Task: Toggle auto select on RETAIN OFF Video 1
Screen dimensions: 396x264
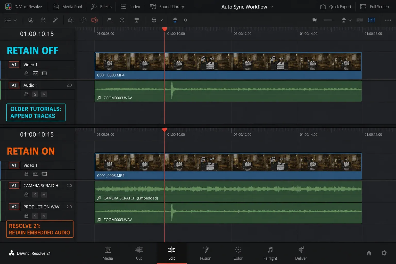Action: point(35,73)
